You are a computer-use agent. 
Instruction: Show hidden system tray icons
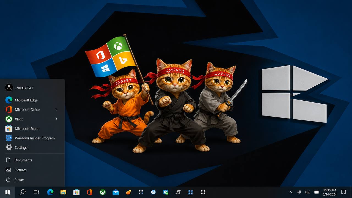tap(290, 192)
